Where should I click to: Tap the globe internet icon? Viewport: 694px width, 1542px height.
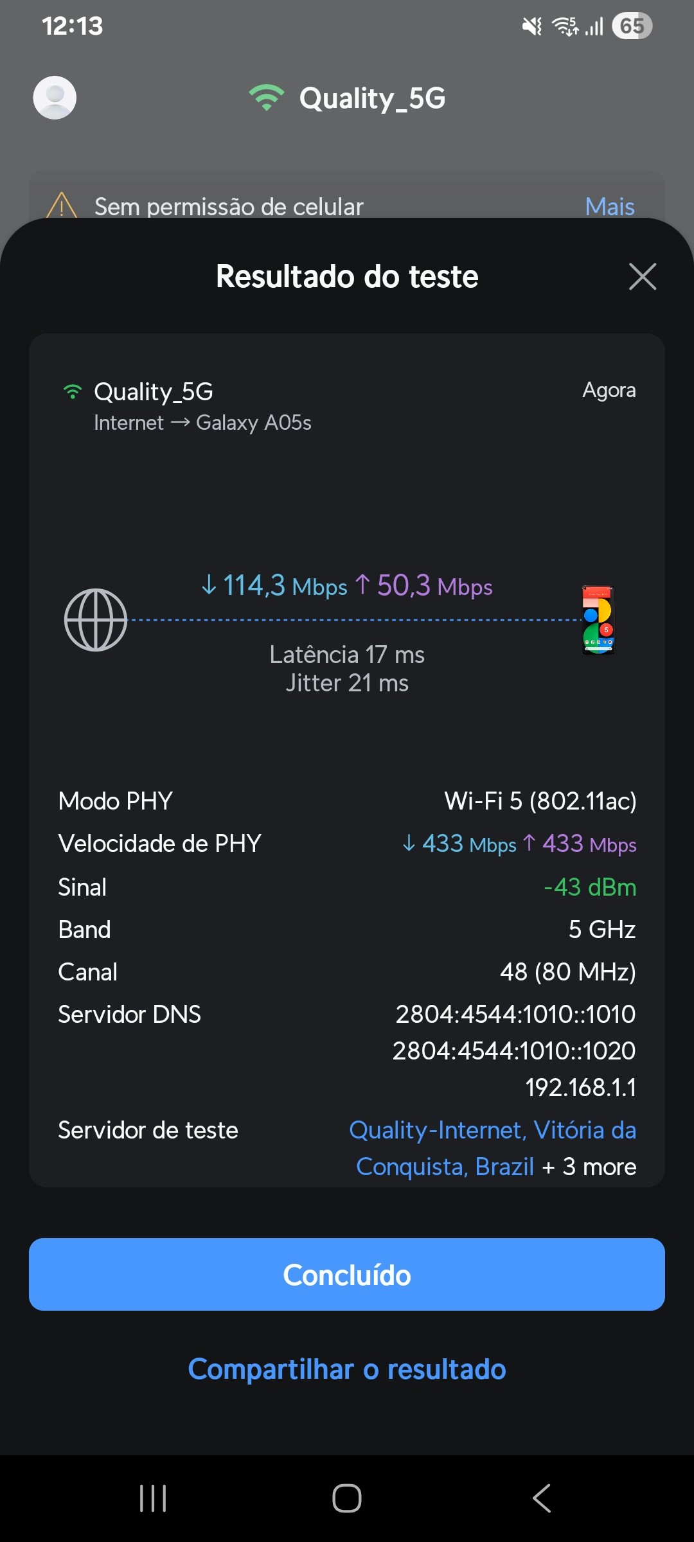(x=96, y=620)
